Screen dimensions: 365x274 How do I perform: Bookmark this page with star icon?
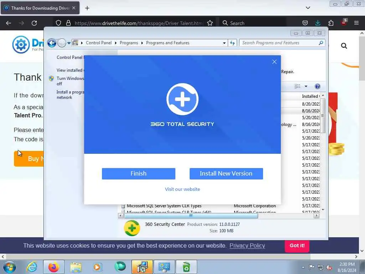coord(210,23)
